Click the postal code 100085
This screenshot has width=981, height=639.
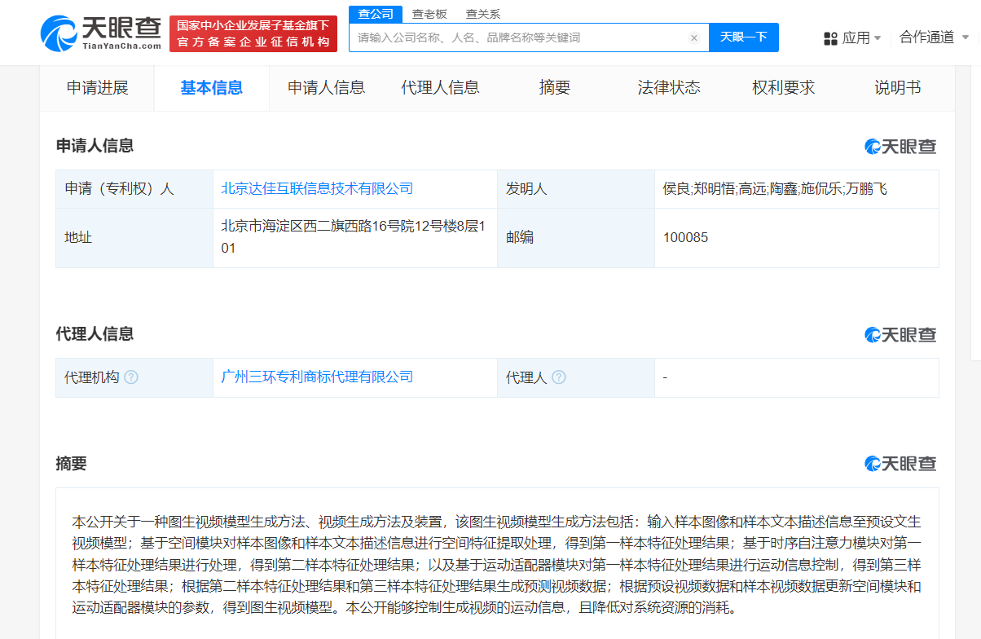(x=686, y=238)
